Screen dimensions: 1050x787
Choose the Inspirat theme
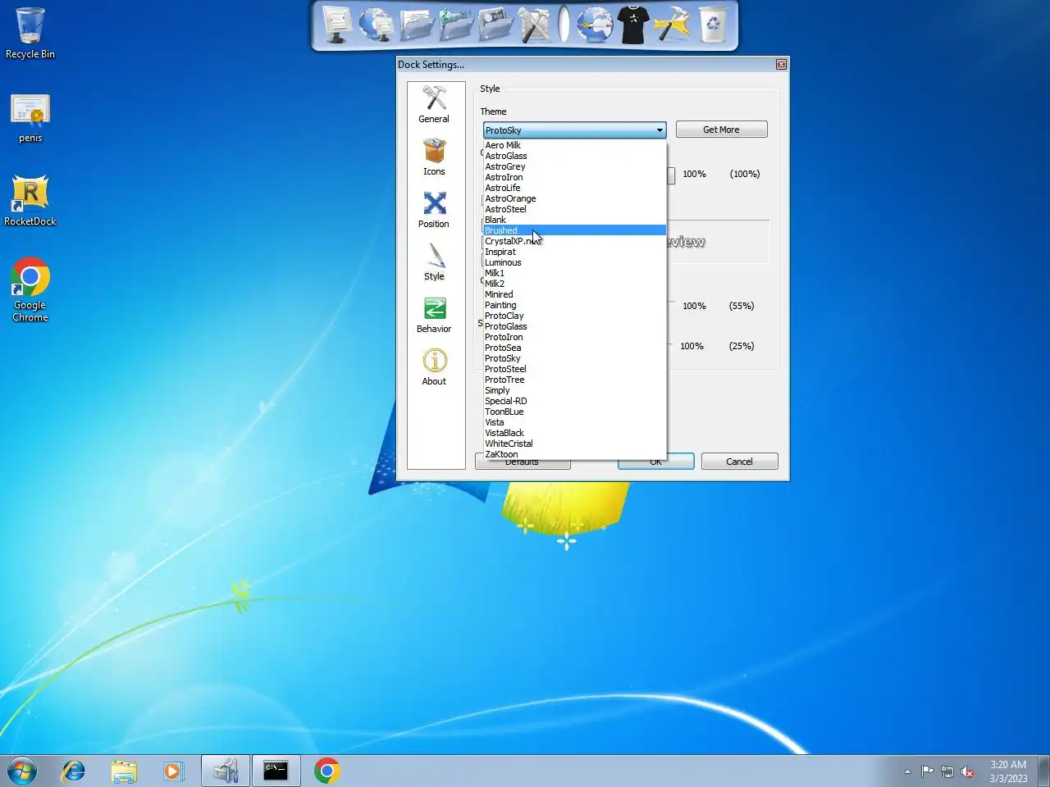tap(574, 252)
